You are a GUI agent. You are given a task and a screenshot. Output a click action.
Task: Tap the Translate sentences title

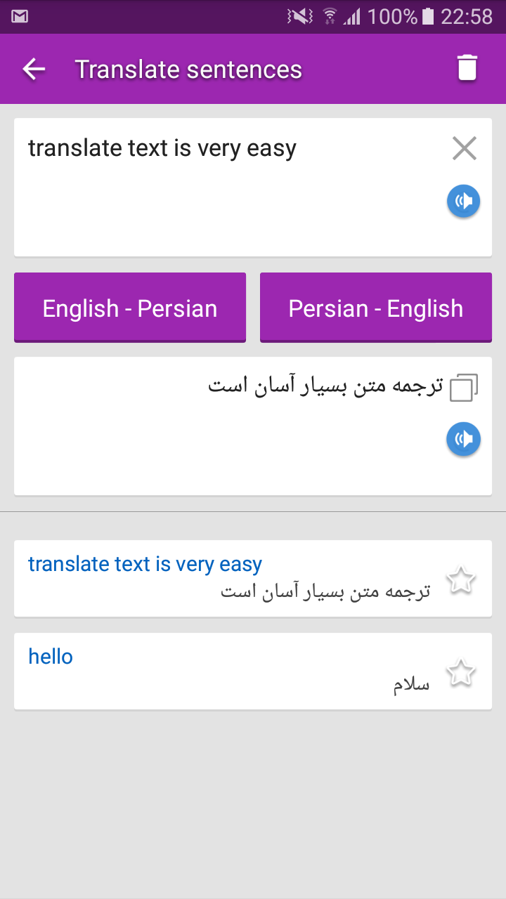point(188,70)
